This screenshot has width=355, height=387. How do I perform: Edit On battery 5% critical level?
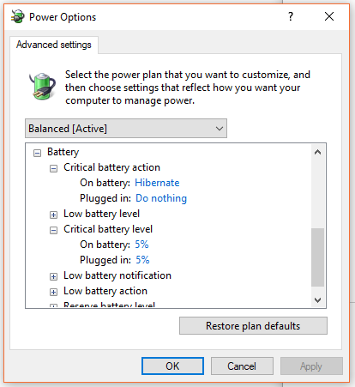141,245
